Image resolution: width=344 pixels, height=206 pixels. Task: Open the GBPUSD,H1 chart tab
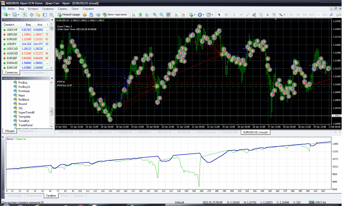164,132
